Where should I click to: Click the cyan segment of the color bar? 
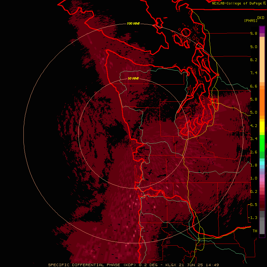pyautogui.click(x=262, y=163)
